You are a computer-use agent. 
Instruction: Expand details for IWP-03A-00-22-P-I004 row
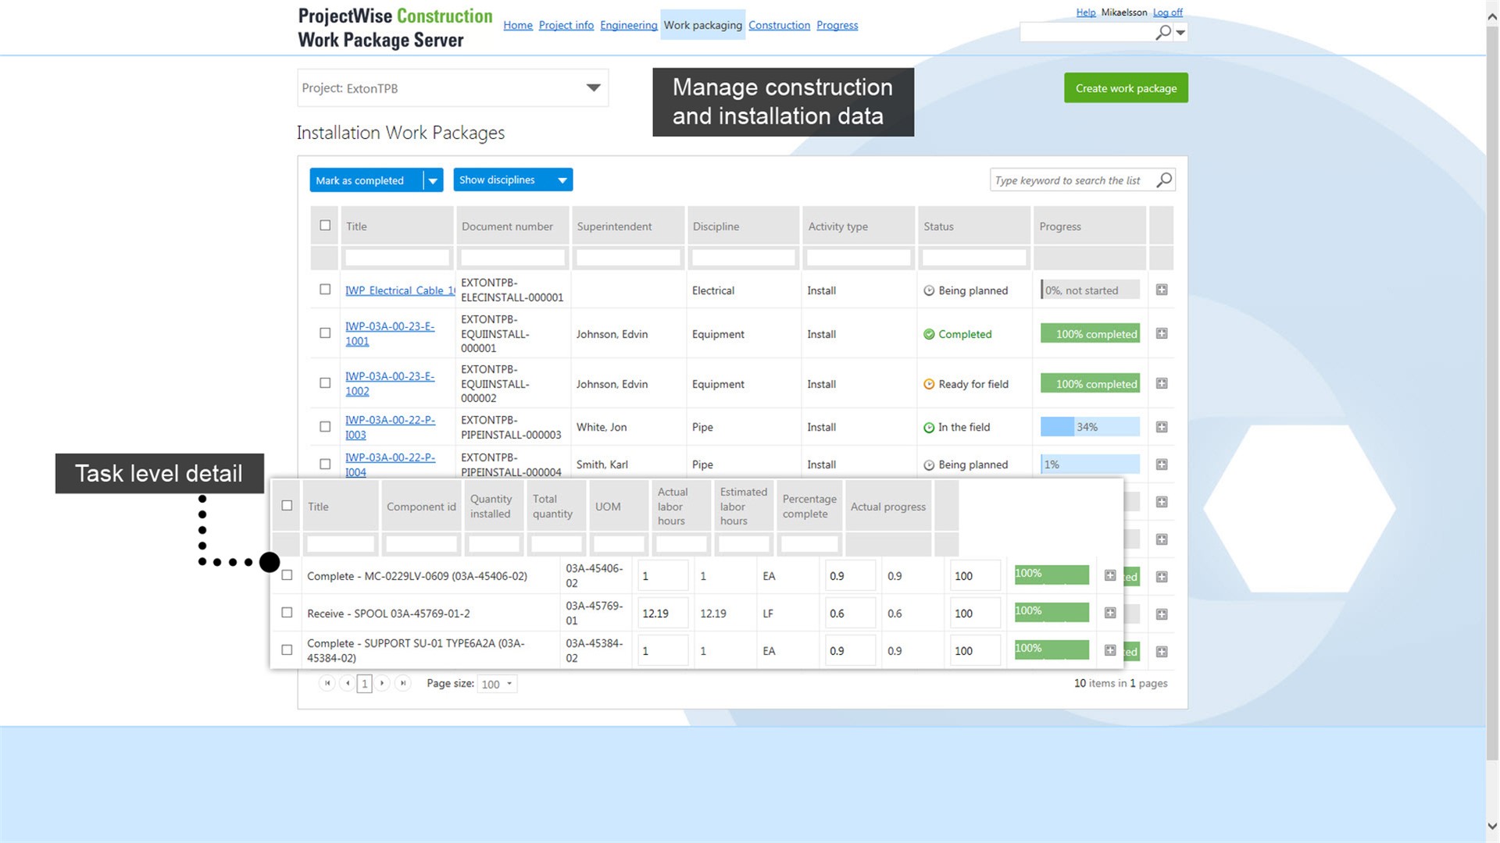1162,464
